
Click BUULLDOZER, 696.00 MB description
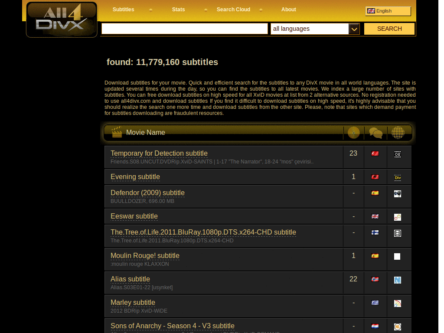142,201
